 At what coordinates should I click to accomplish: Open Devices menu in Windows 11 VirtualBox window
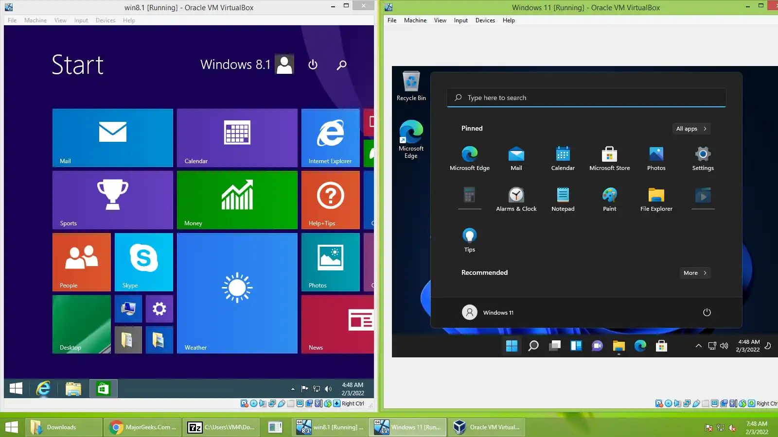[485, 20]
